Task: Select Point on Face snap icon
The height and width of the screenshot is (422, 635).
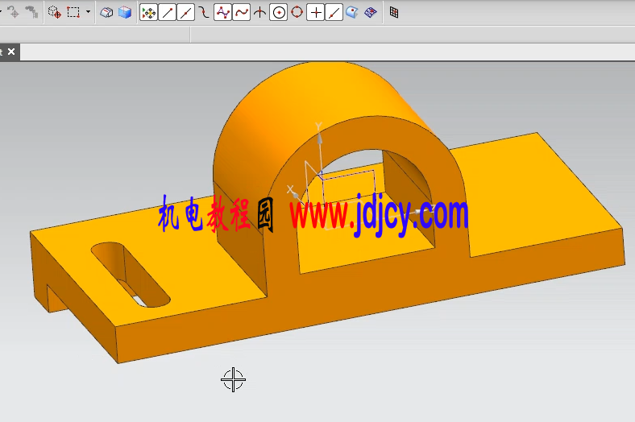Action: 352,13
